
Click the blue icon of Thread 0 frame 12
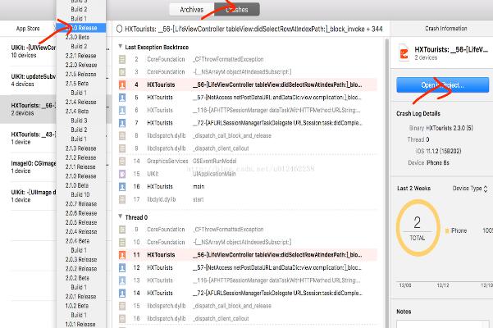122,267
